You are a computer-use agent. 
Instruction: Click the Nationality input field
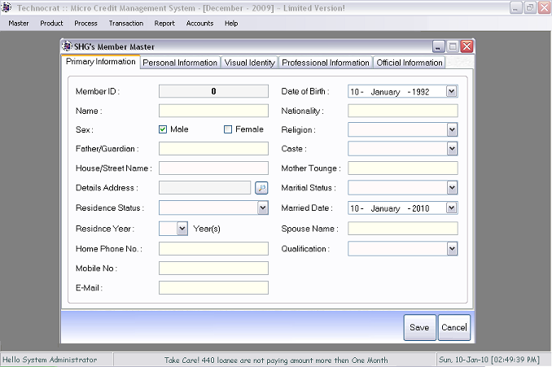pos(403,111)
